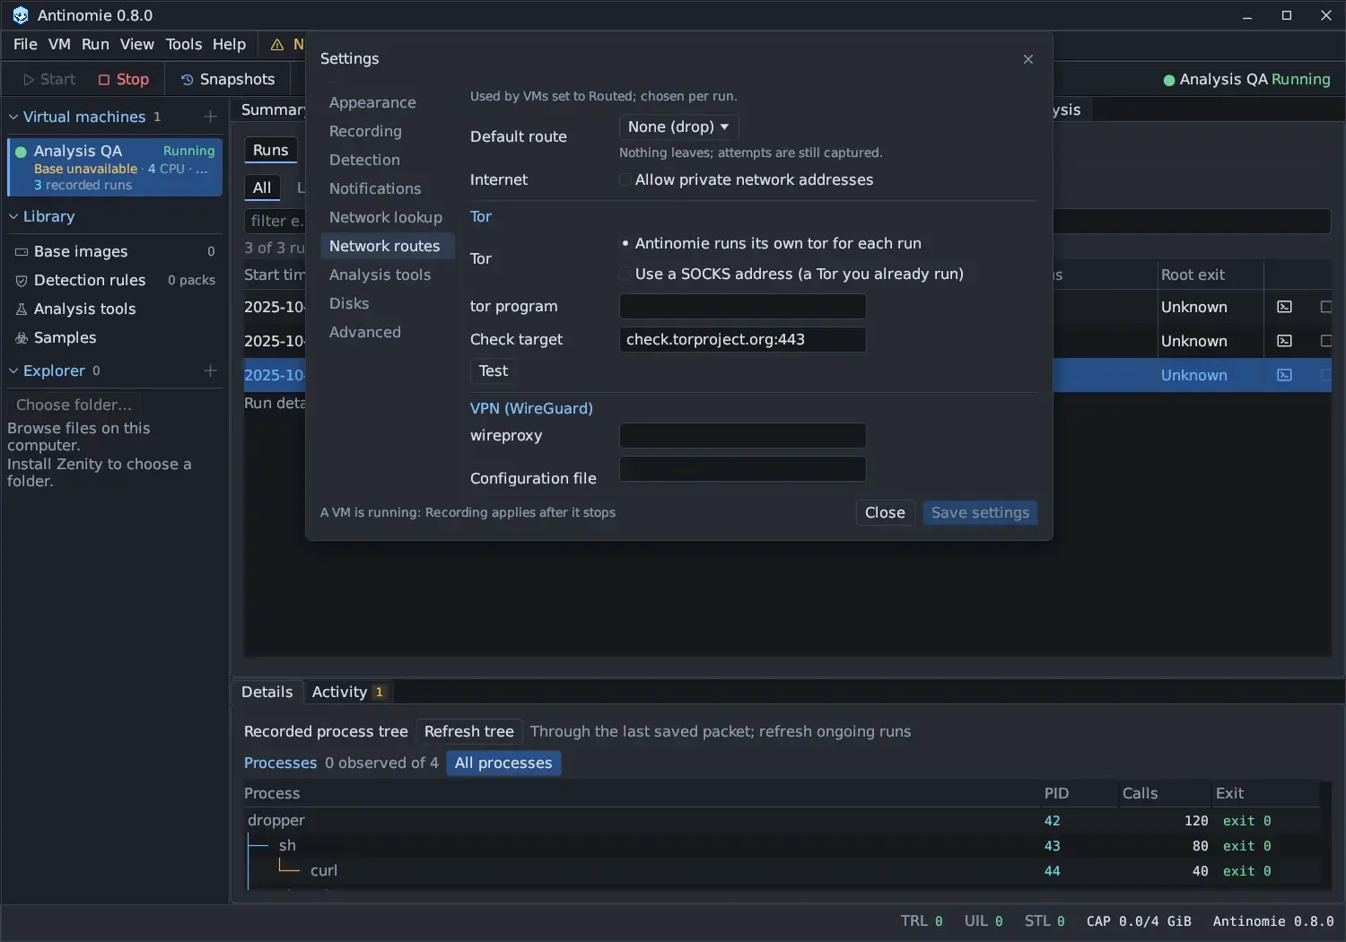Open terminal icon in first Unknown row
This screenshot has height=942, width=1346.
point(1285,307)
